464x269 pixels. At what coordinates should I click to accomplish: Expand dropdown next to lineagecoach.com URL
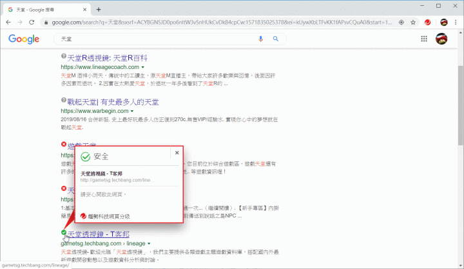(x=143, y=67)
